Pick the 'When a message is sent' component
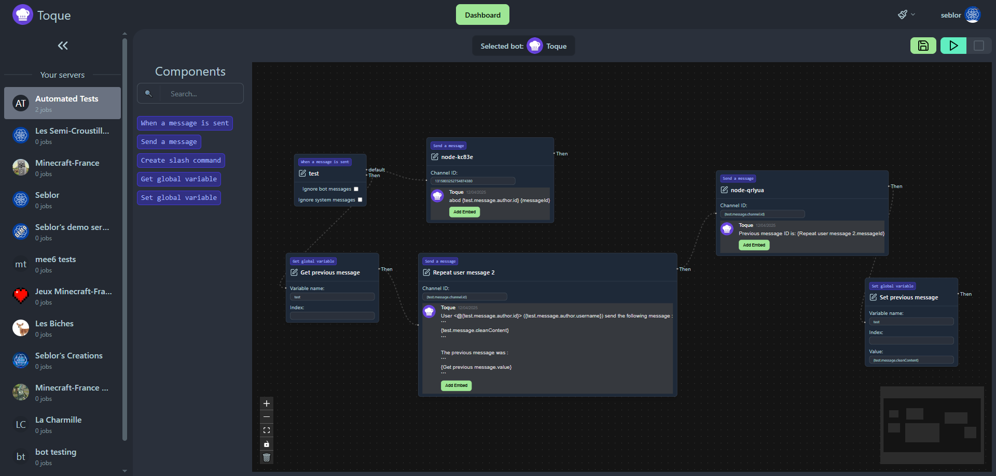 [185, 123]
